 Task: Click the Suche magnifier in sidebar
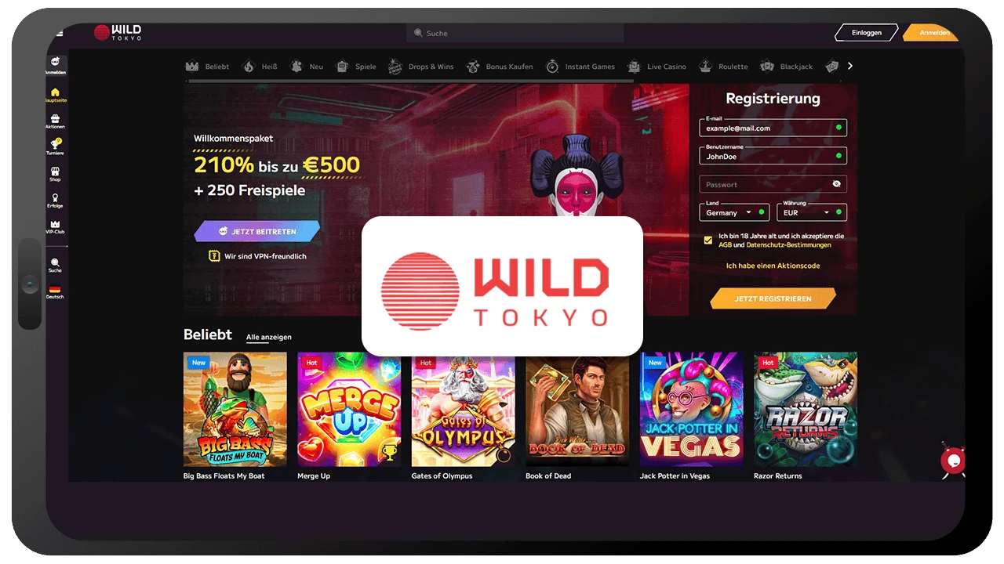click(55, 262)
